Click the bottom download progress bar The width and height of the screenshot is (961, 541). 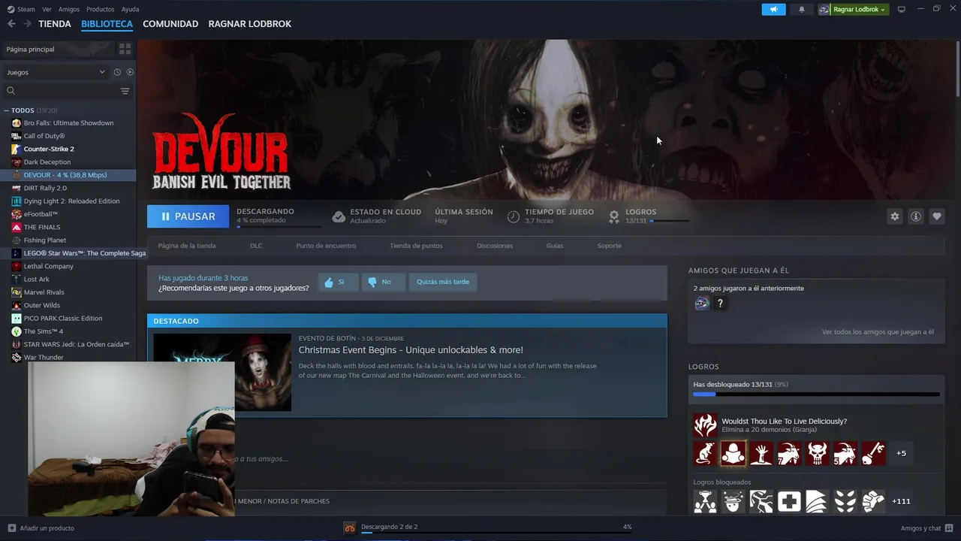tap(496, 532)
